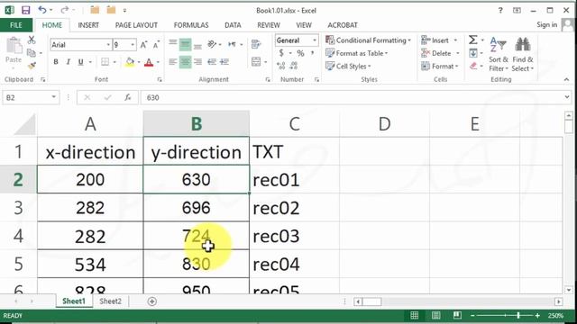Click the Save icon in quick access toolbar
This screenshot has width=577, height=324.
tap(26, 10)
